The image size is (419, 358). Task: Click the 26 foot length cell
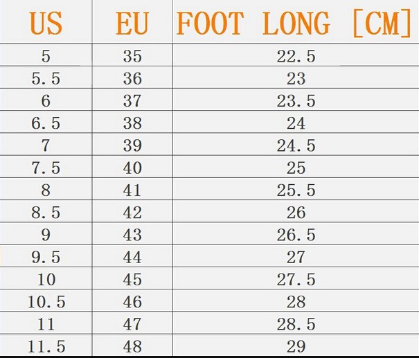point(296,213)
